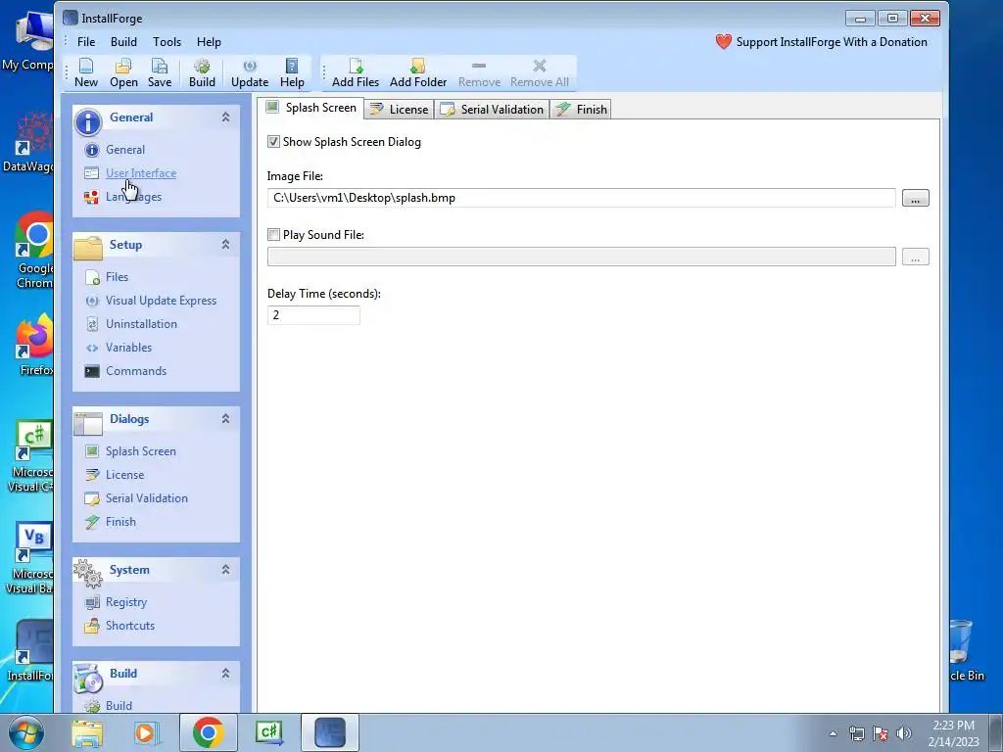Switch to the Serial Validation tab
The height and width of the screenshot is (752, 1003).
tap(492, 110)
